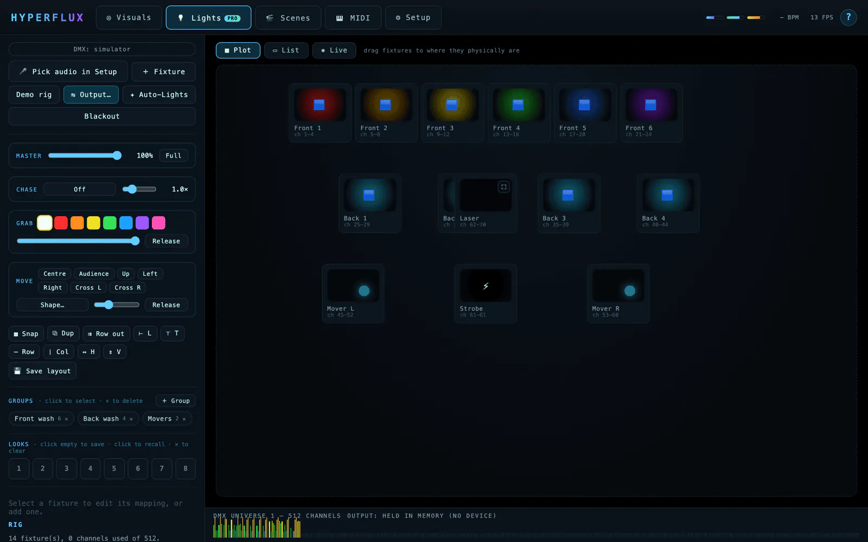Screen dimensions: 868x542
Task: Duplicate fixture with Dup
Action: point(63,333)
